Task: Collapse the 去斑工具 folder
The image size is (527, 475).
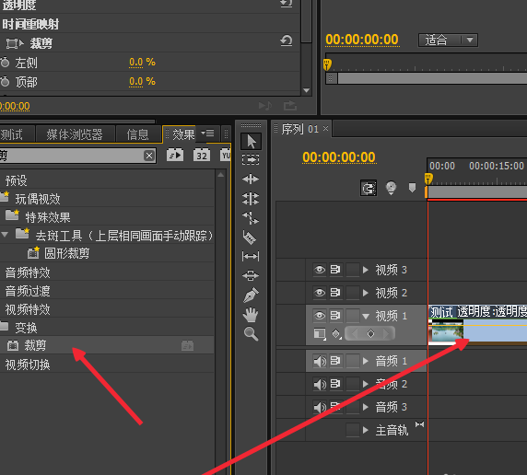Action: coord(5,235)
